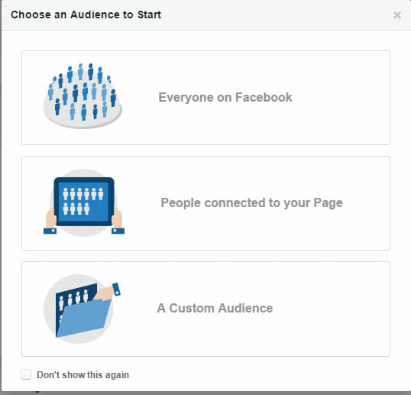Image resolution: width=411 pixels, height=395 pixels.
Task: Click the blue folder audience icon
Action: point(82,309)
